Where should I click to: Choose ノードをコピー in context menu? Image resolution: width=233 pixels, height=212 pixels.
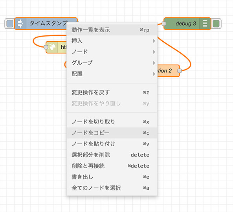point(112,133)
